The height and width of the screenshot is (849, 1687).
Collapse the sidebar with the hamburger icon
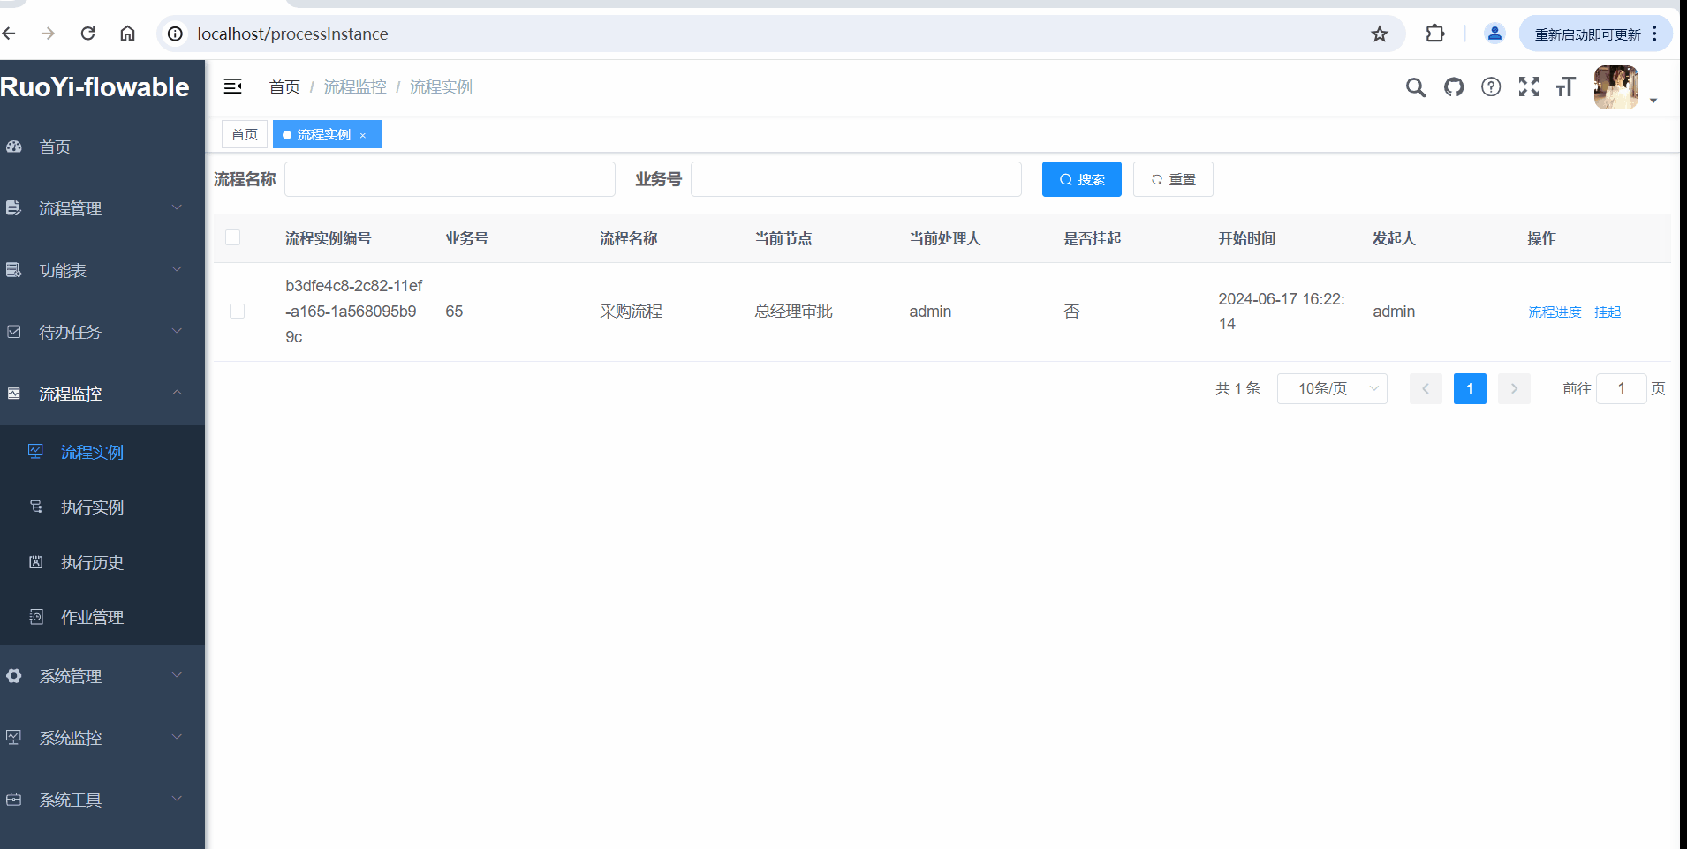point(233,86)
